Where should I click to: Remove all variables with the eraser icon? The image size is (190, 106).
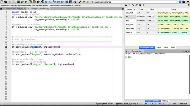137,5
